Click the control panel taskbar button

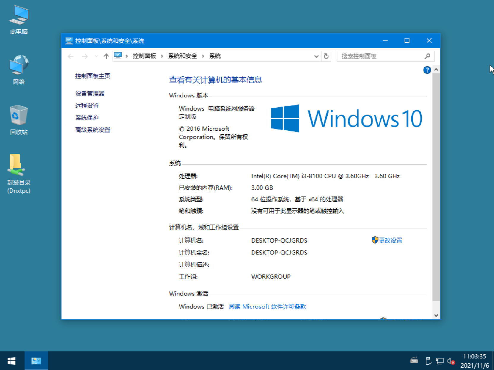point(36,361)
